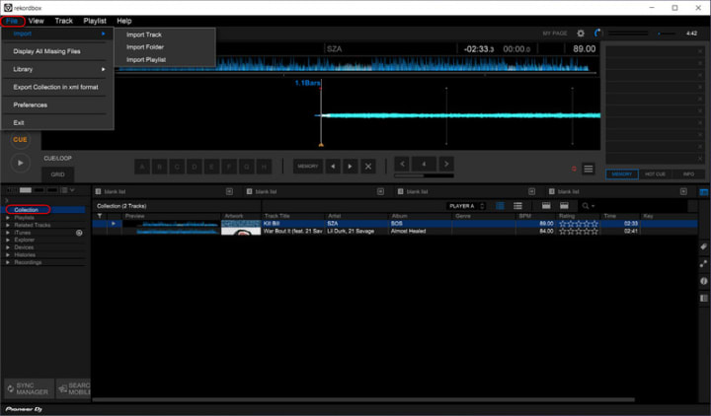
Task: Expand the Related Tracks tree node
Action: [x=8, y=225]
